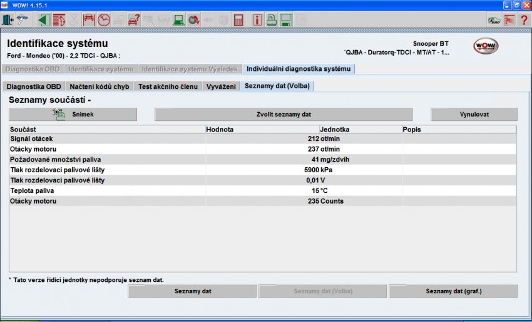Click the green printer icon
The width and height of the screenshot is (532, 322).
click(272, 20)
